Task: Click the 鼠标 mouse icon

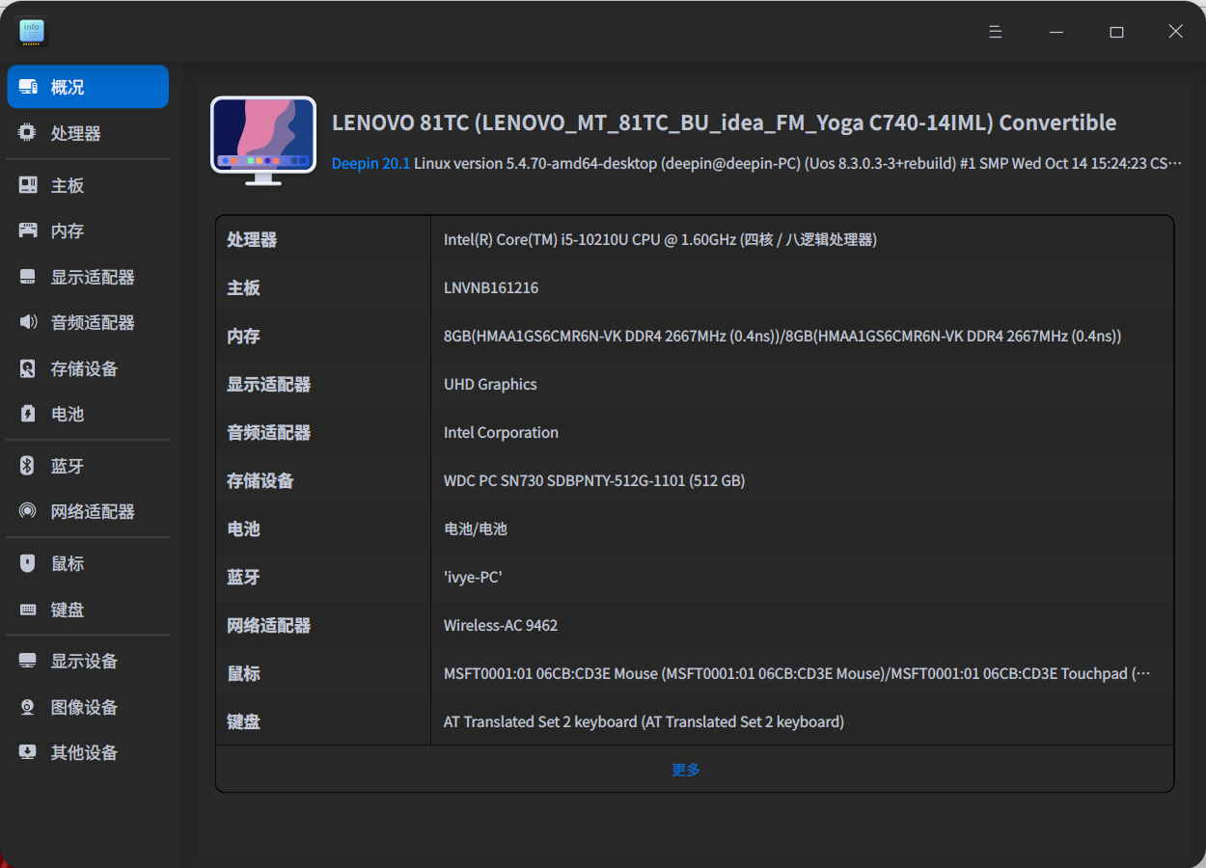Action: click(x=28, y=563)
